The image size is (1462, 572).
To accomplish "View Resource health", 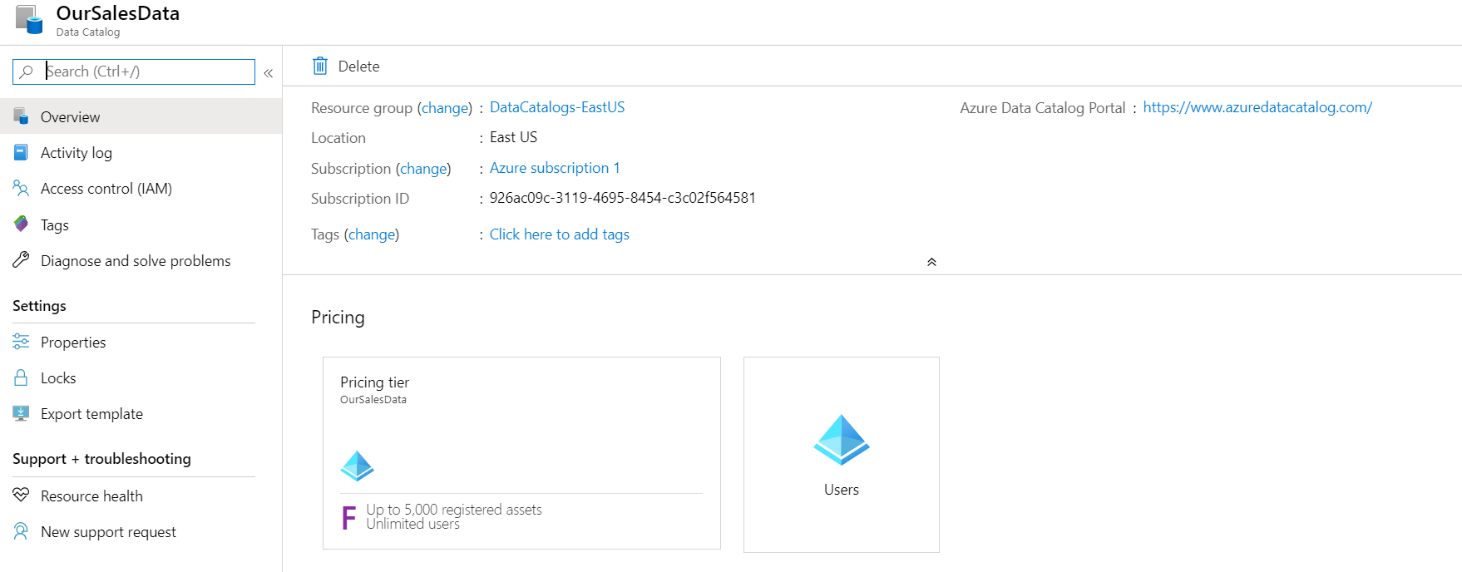I will pyautogui.click(x=141, y=496).
